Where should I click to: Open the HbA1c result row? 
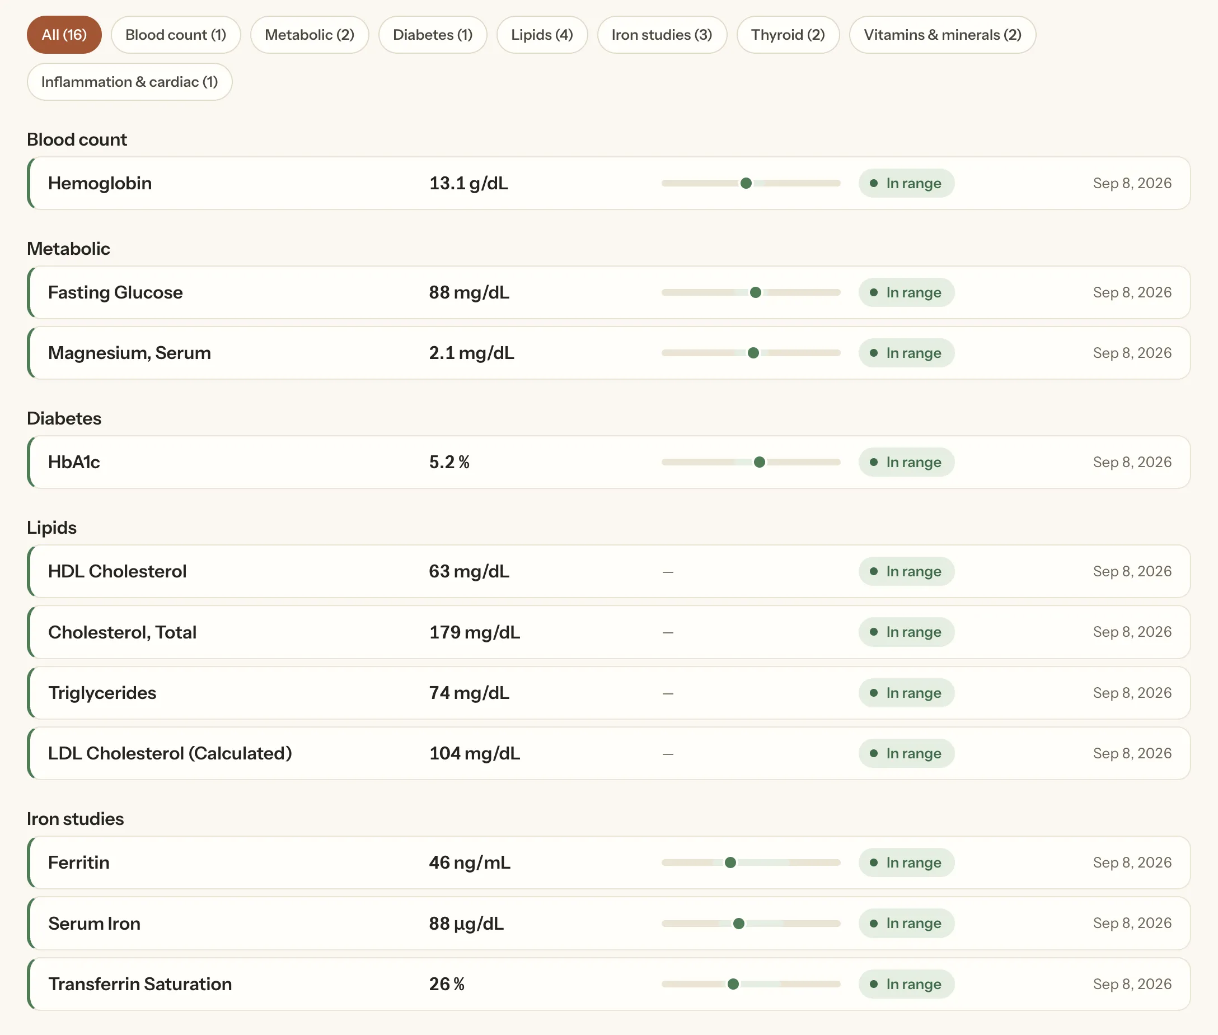pos(608,461)
